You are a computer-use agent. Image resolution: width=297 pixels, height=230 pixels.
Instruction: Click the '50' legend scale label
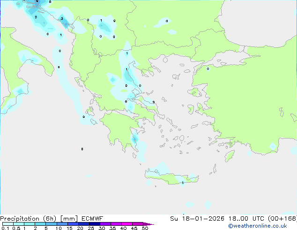click(x=145, y=228)
